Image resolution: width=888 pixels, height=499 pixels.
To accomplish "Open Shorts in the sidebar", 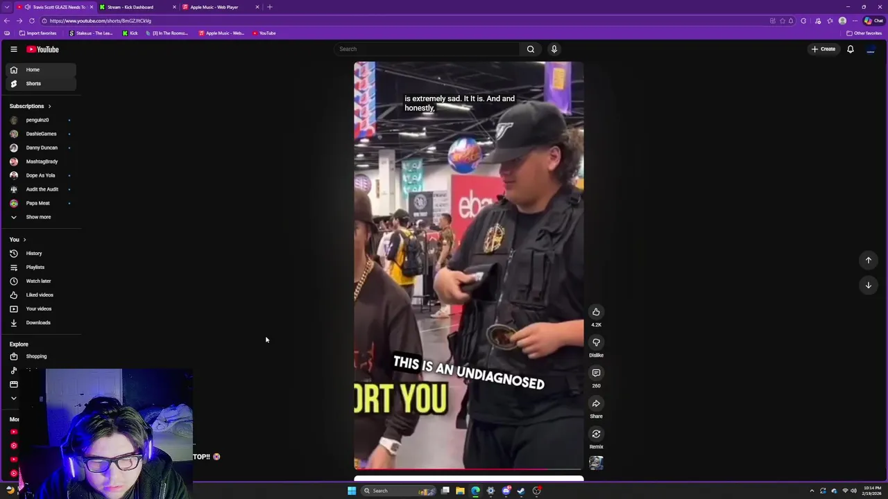I will pos(41,84).
